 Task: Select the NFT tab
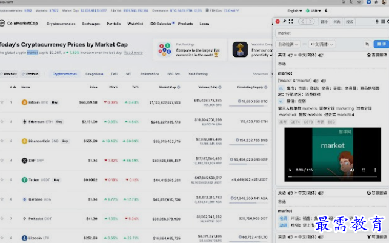click(x=128, y=74)
